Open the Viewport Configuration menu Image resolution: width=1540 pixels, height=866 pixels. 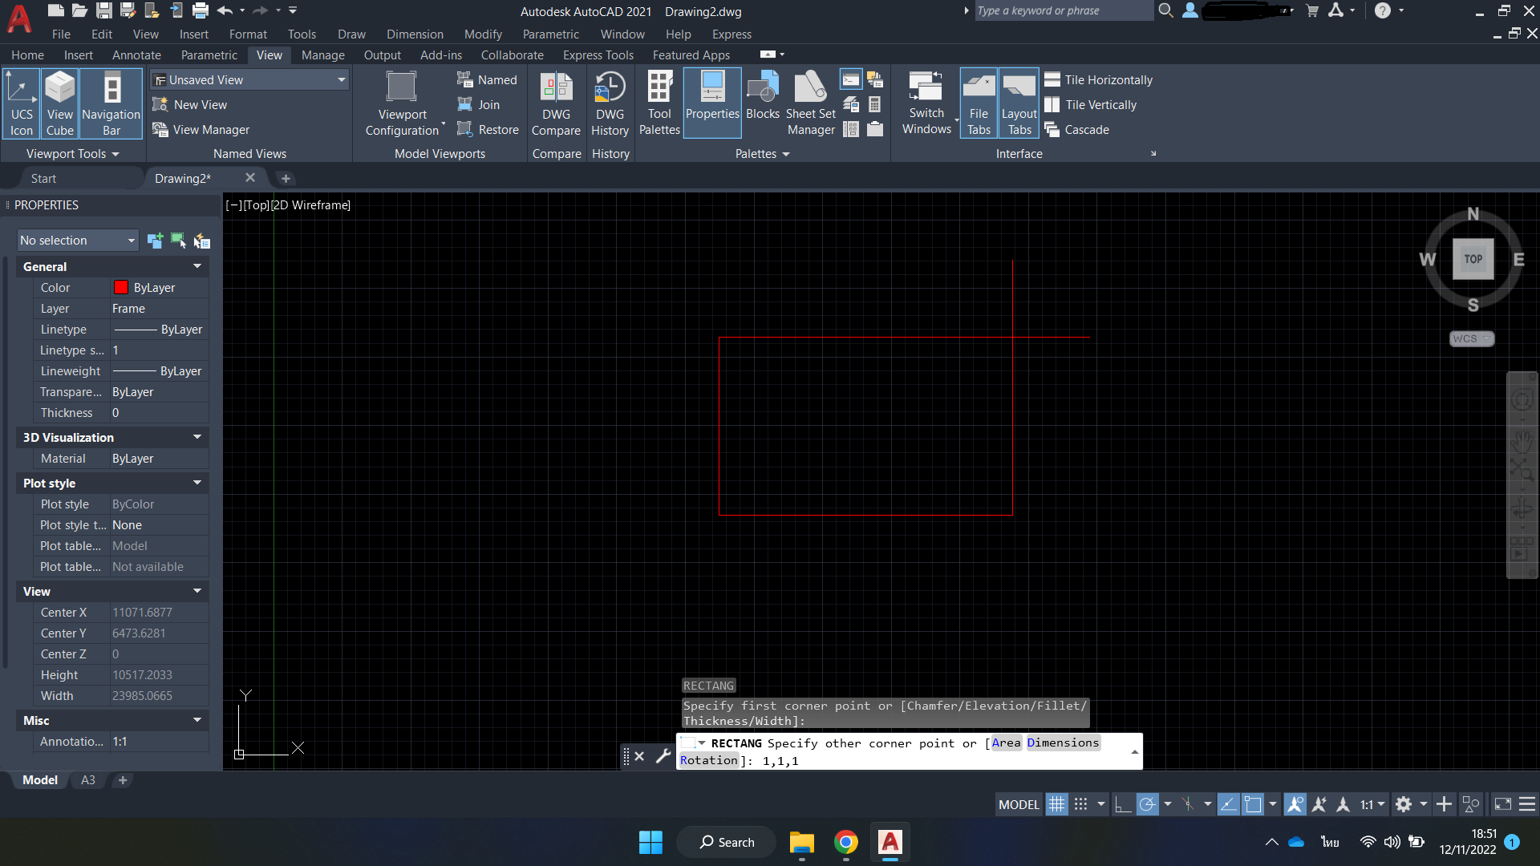[403, 104]
